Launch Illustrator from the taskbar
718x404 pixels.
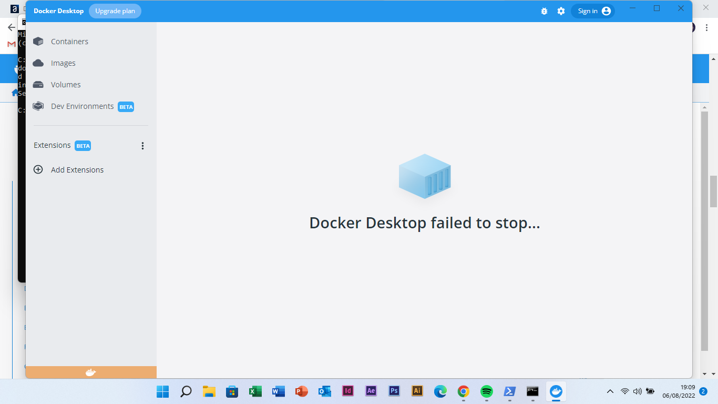(x=417, y=391)
